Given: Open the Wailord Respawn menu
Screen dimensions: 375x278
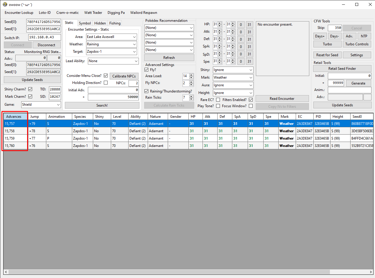Looking at the screenshot, I should (x=144, y=13).
